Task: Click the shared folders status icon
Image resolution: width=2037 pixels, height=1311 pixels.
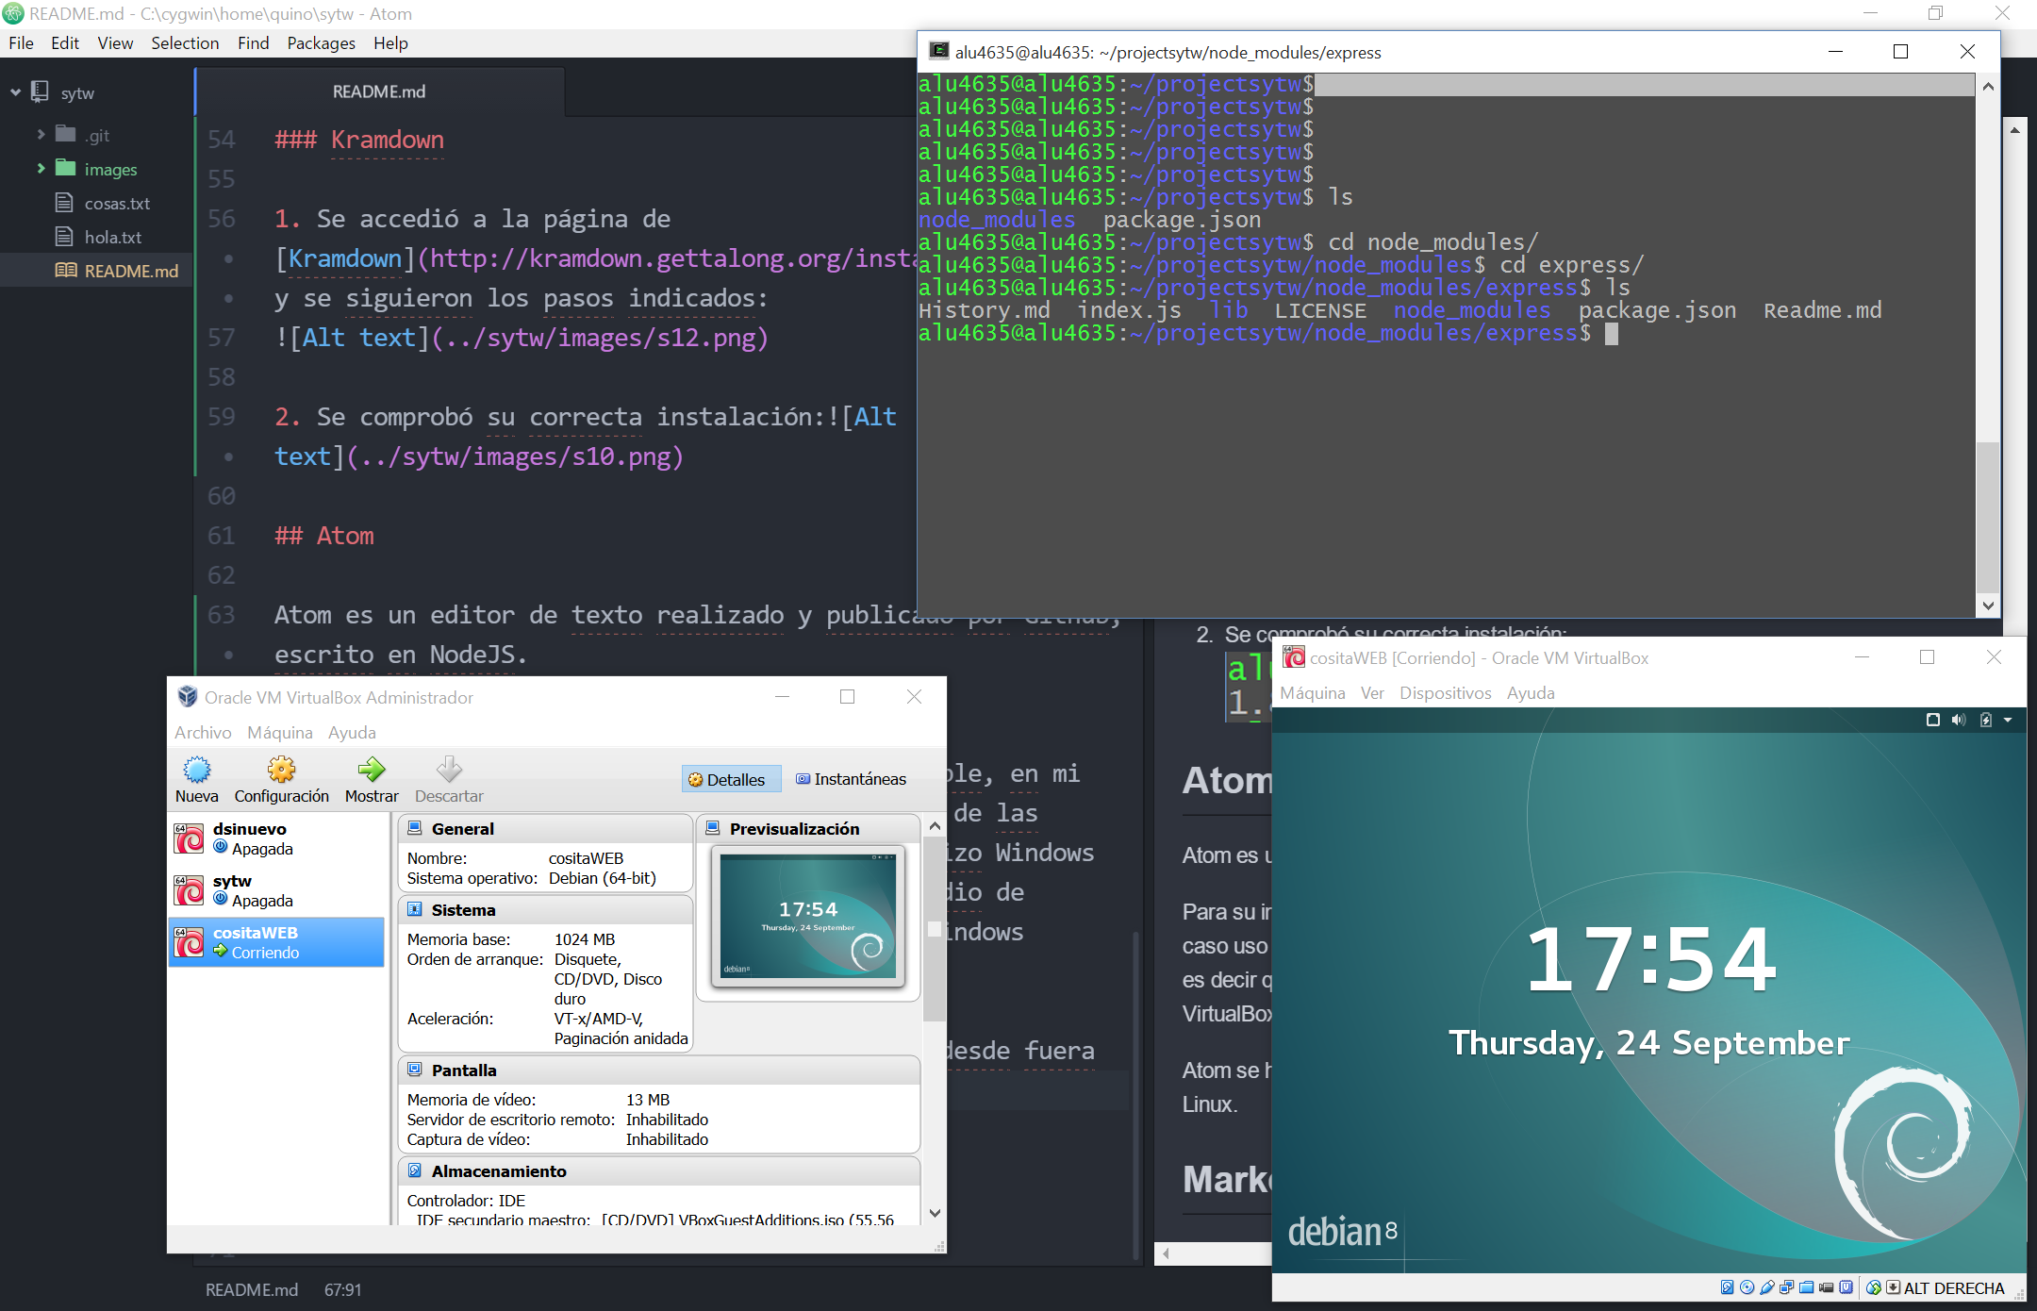Action: (x=1806, y=1287)
